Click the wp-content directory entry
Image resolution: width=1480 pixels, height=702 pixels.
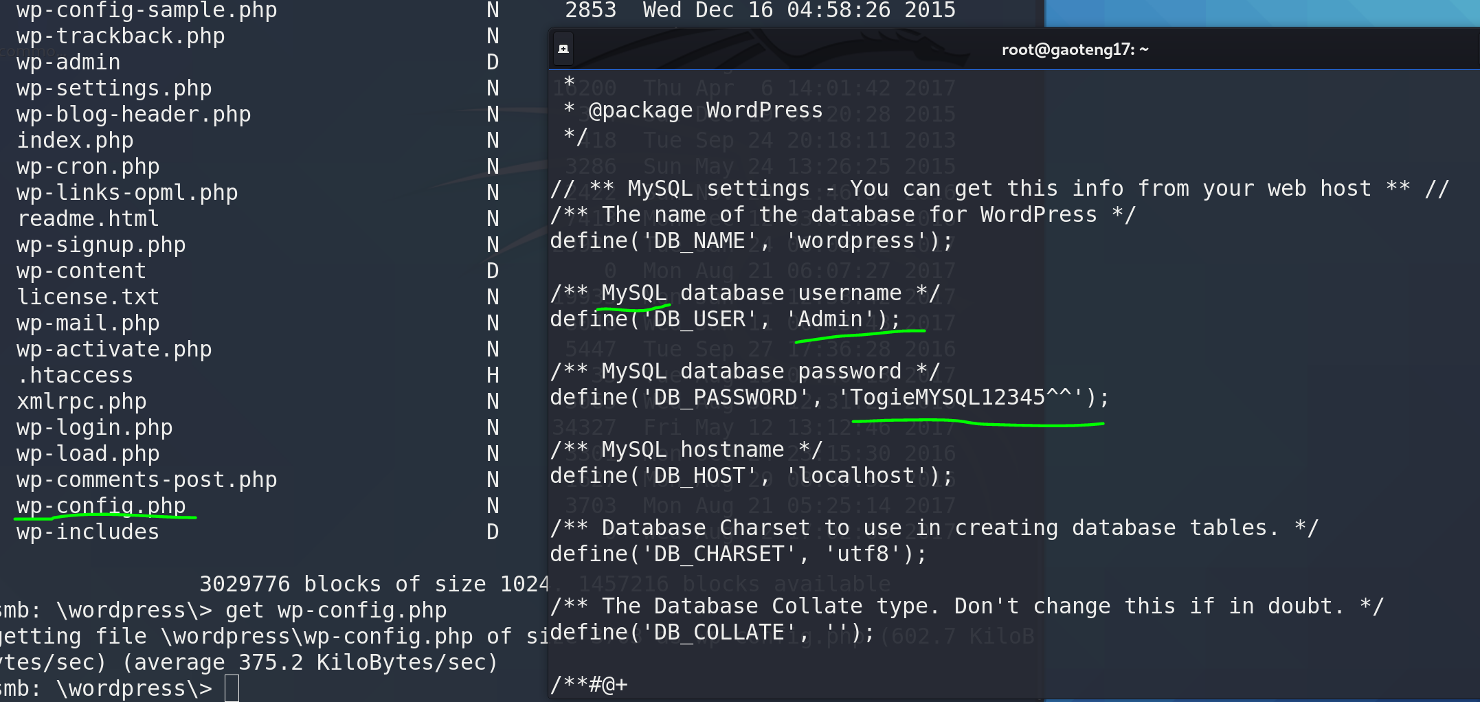tap(81, 271)
